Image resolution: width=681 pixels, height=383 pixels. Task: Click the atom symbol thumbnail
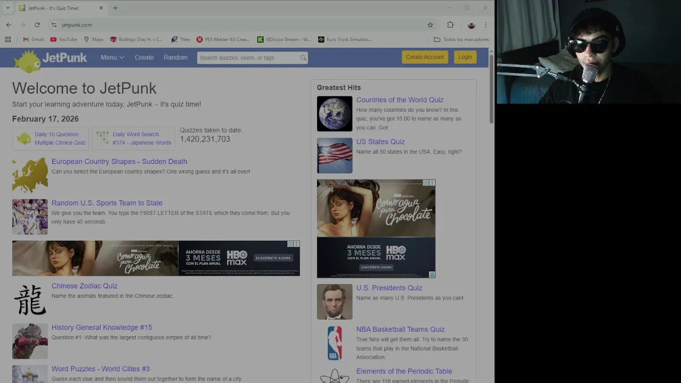(x=335, y=375)
